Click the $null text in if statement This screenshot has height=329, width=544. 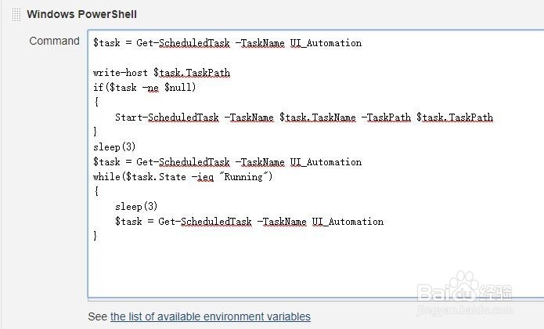click(x=178, y=88)
